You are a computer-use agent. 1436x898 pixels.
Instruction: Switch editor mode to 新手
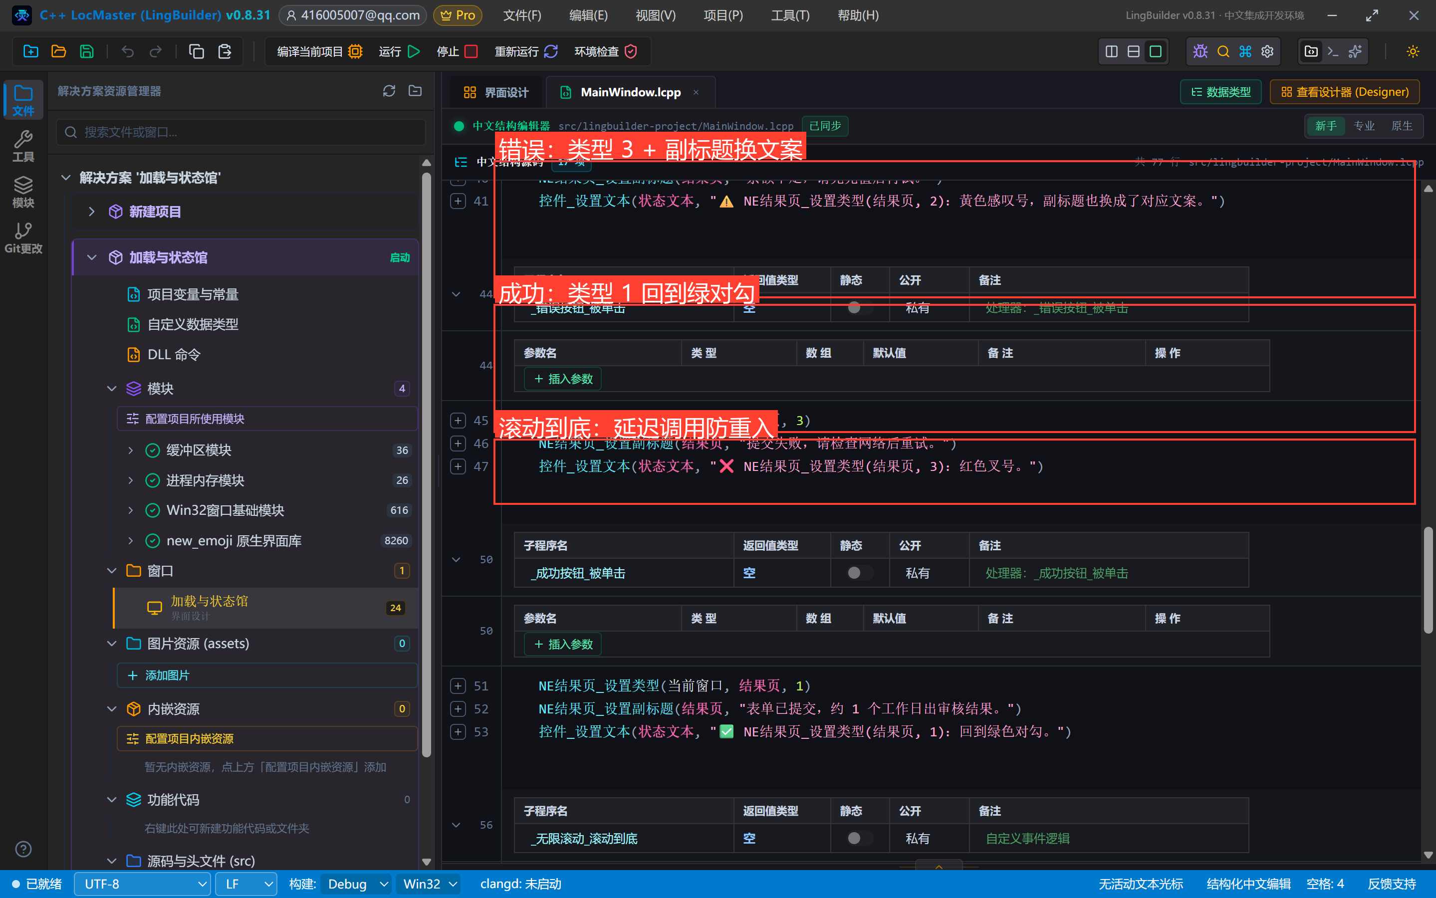tap(1326, 126)
